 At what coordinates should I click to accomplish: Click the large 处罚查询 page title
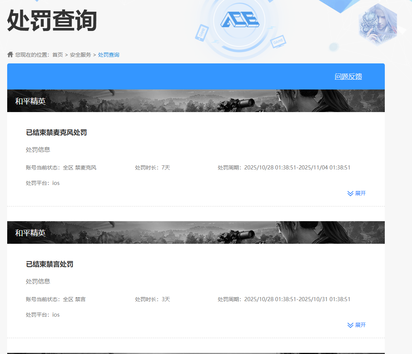[x=52, y=21]
